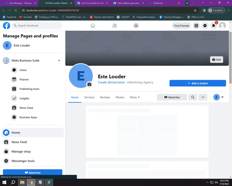The height and width of the screenshot is (186, 232).
Task: Open the three-dot more options button
Action: (x=203, y=97)
